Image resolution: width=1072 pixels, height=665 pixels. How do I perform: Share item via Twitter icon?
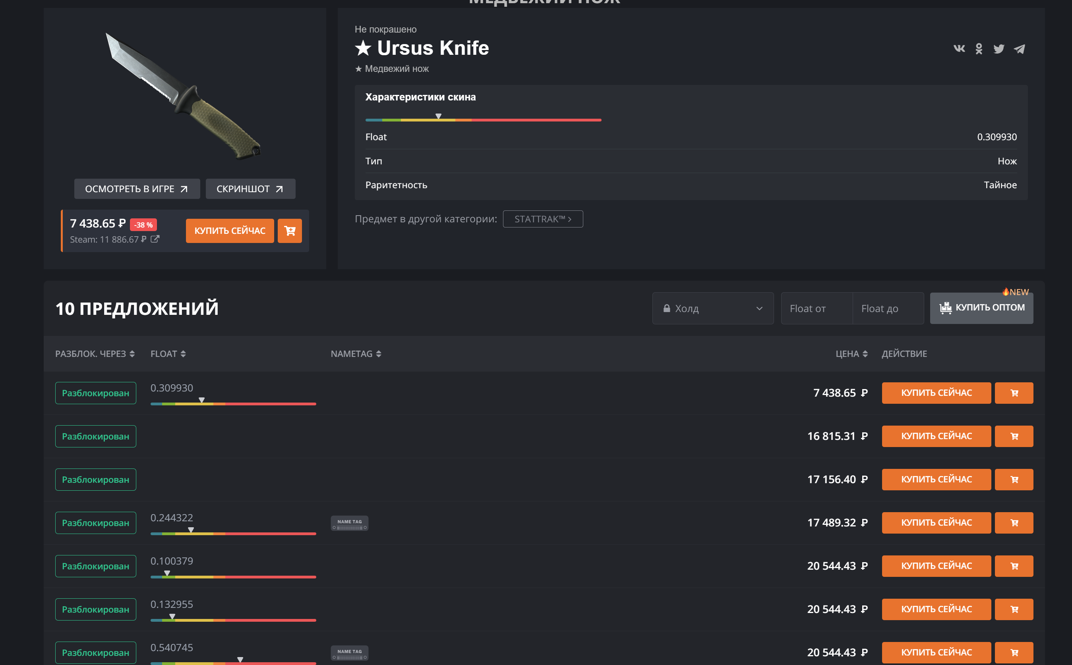point(998,49)
